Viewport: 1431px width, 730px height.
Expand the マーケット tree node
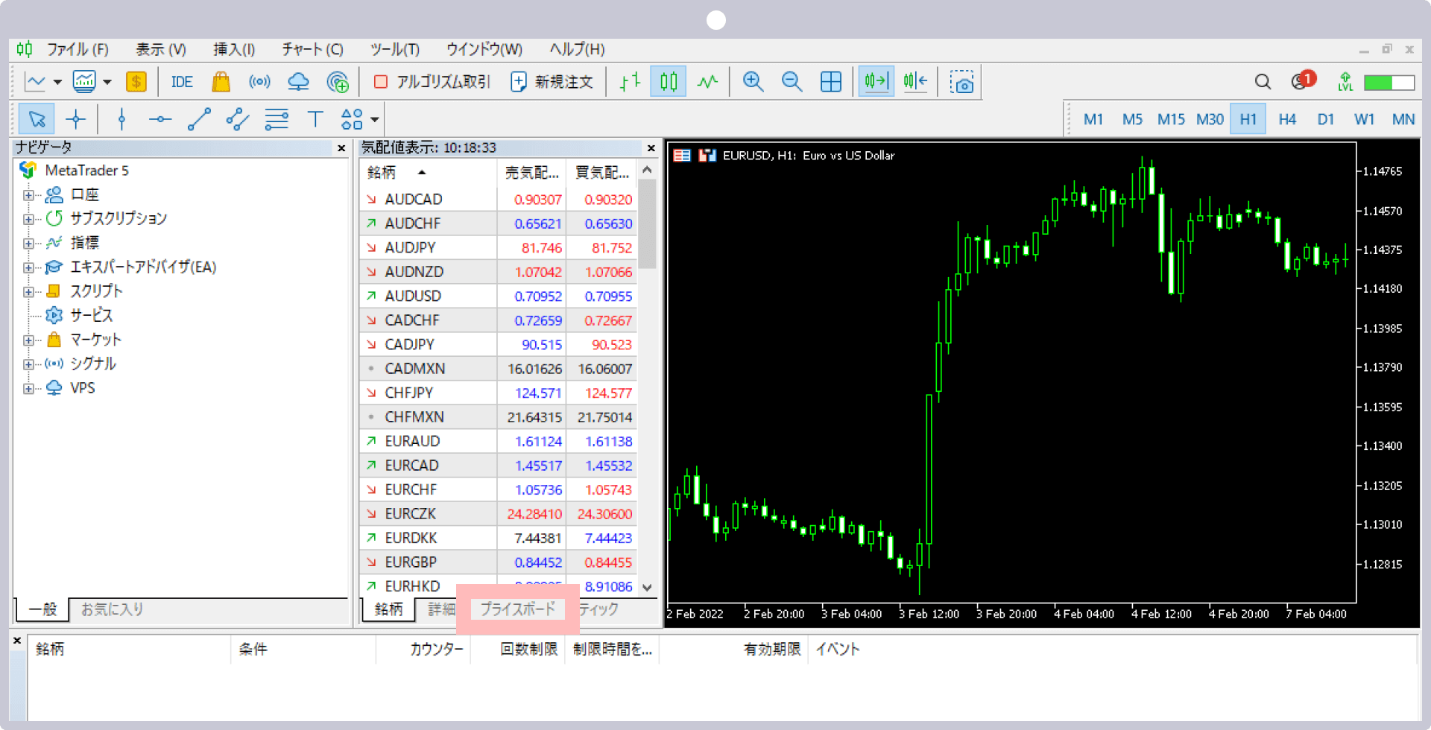tap(28, 340)
